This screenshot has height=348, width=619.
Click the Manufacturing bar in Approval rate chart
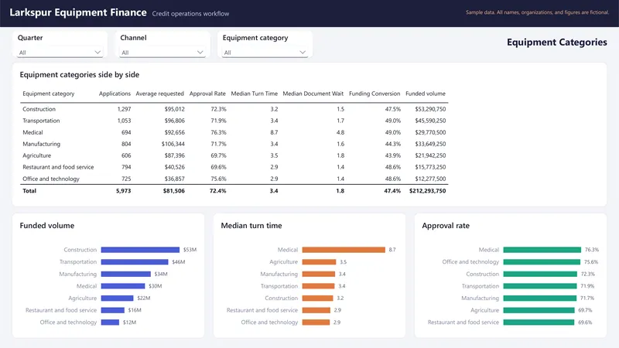point(539,299)
